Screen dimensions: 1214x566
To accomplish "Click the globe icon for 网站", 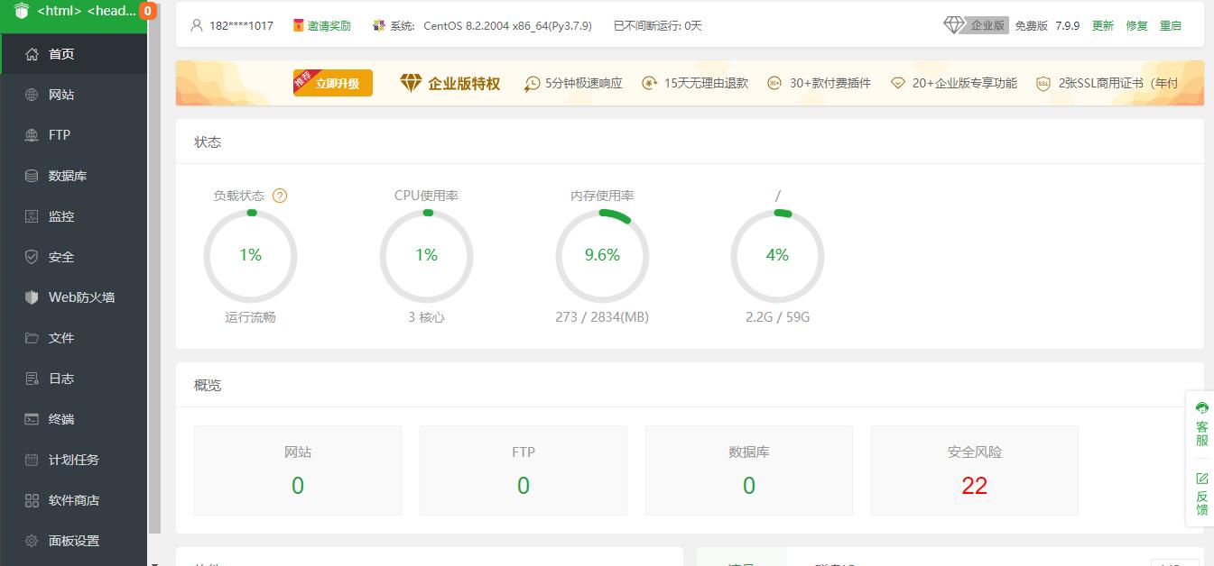I will point(32,95).
